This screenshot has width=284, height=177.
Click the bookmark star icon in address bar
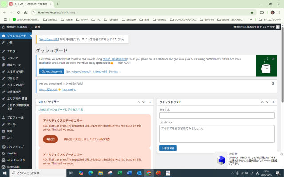(x=252, y=12)
